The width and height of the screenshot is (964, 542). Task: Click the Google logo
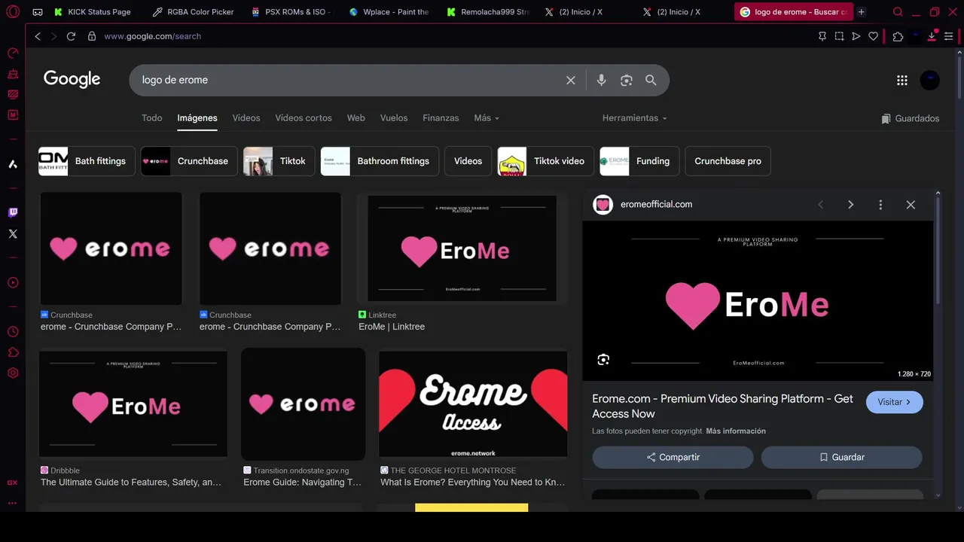(x=72, y=79)
